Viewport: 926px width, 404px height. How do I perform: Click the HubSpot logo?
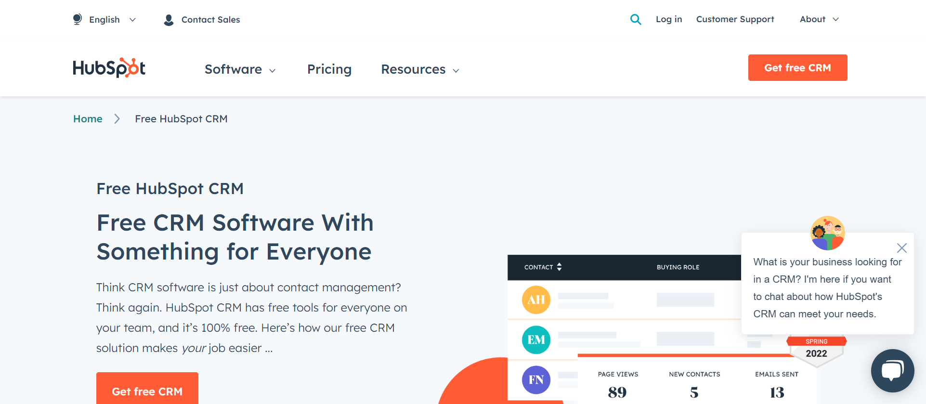point(109,68)
